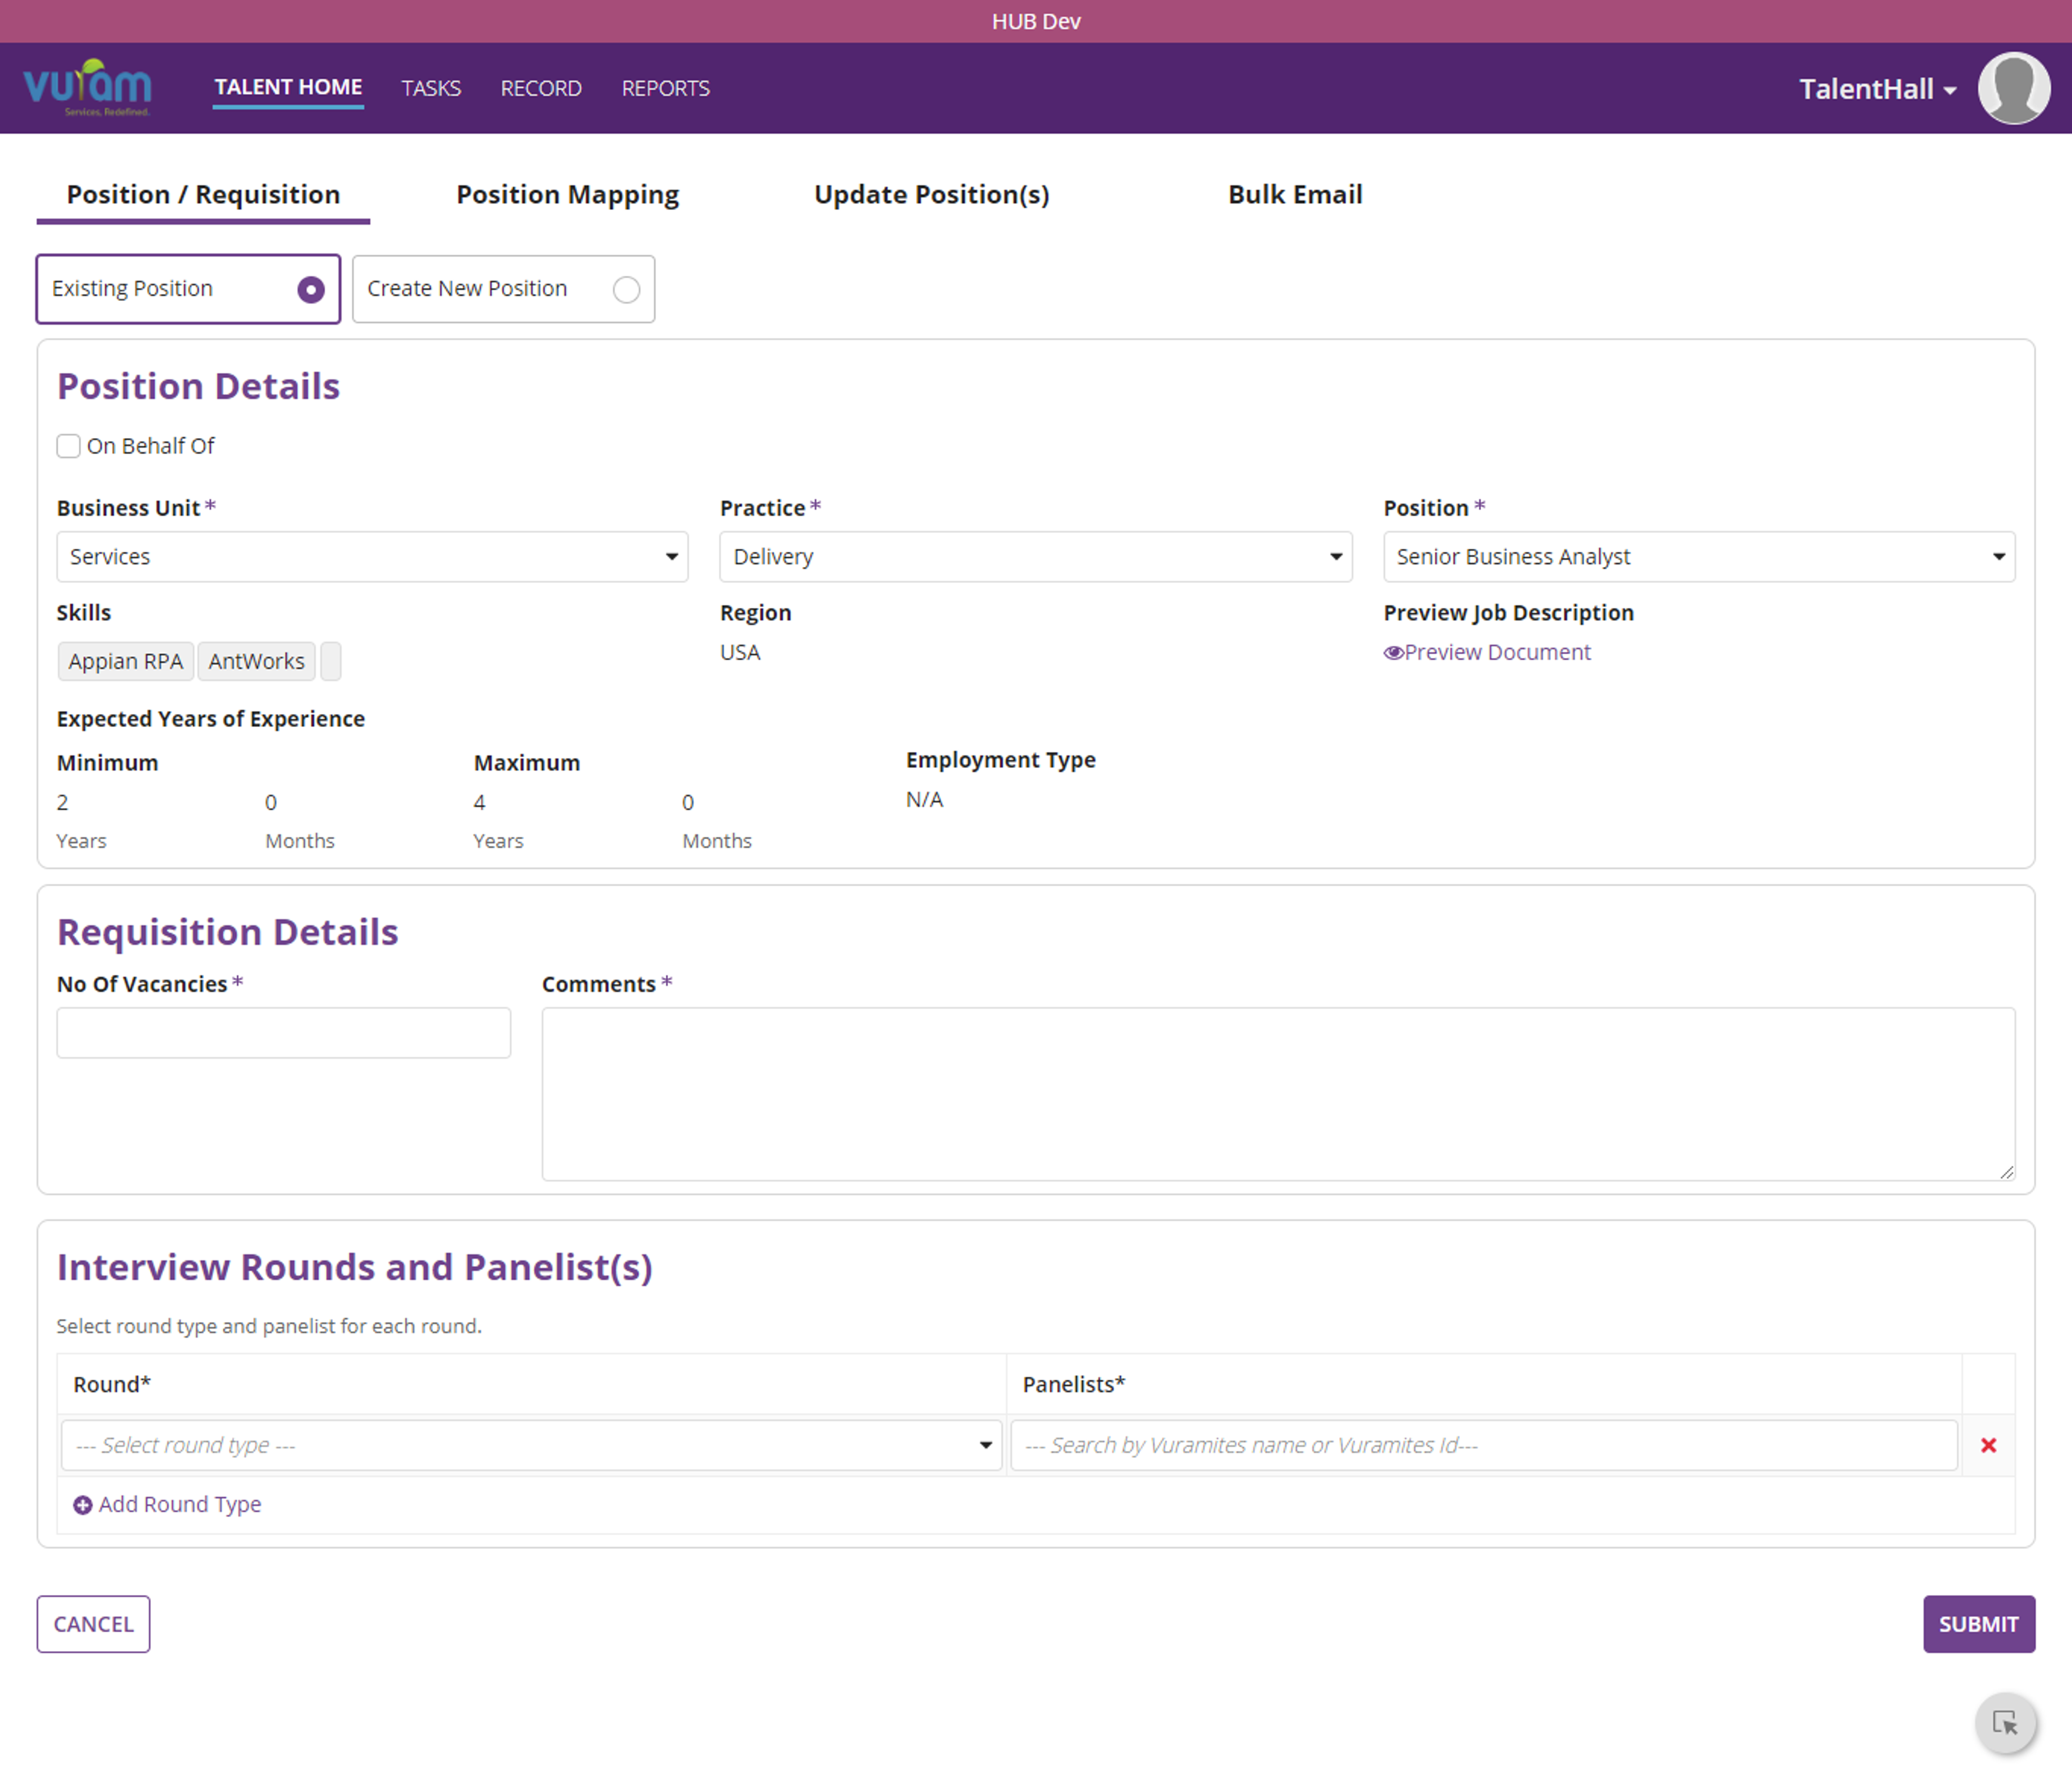Enable the On Behalf Of checkbox
Viewport: 2072px width, 1780px height.
68,446
